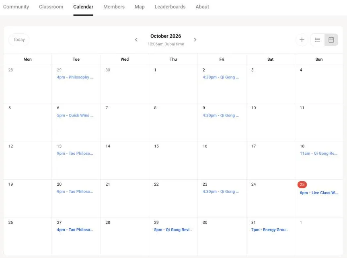This screenshot has width=347, height=258.
Task: Click the Wed column header
Action: (125, 59)
